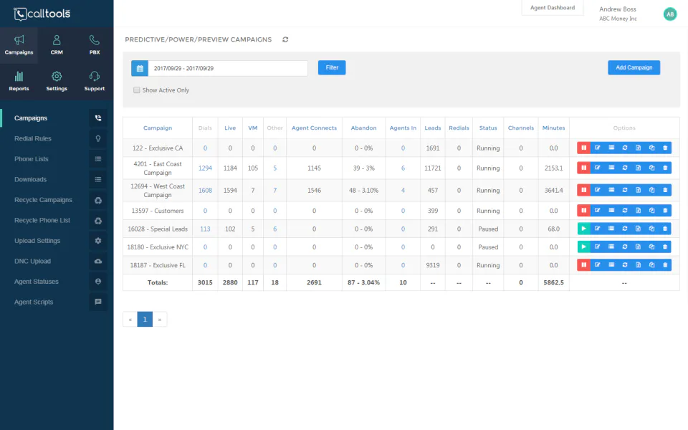Pause the 13597 - Customers campaign
Viewport: 688px width, 430px height.
(x=583, y=211)
